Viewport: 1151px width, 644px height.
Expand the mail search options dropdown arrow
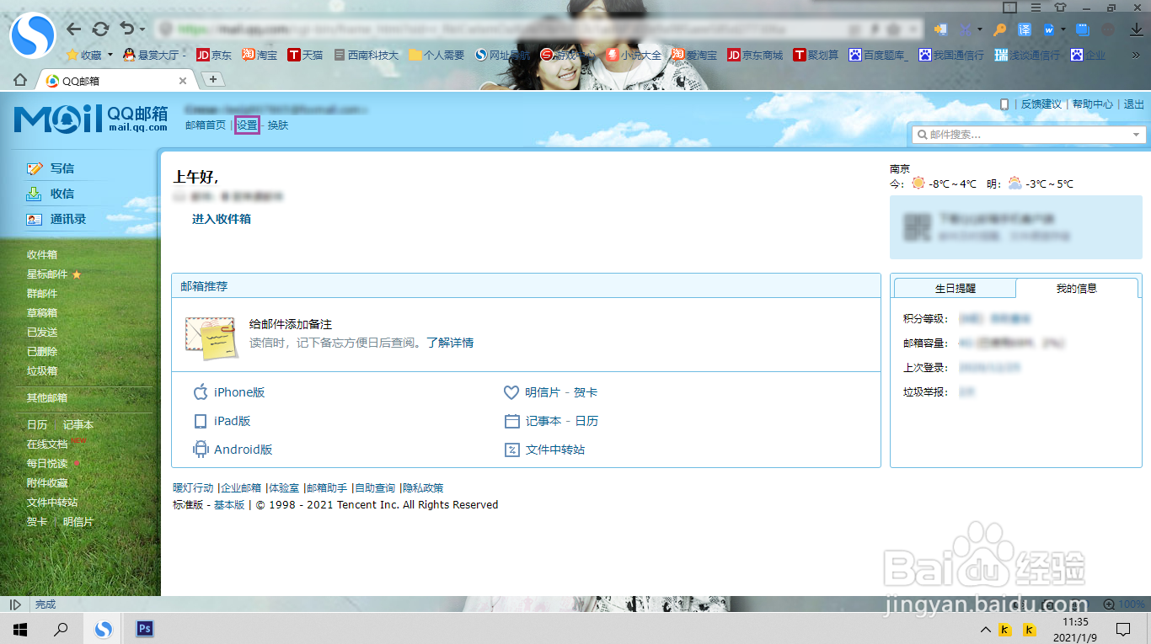[1137, 135]
